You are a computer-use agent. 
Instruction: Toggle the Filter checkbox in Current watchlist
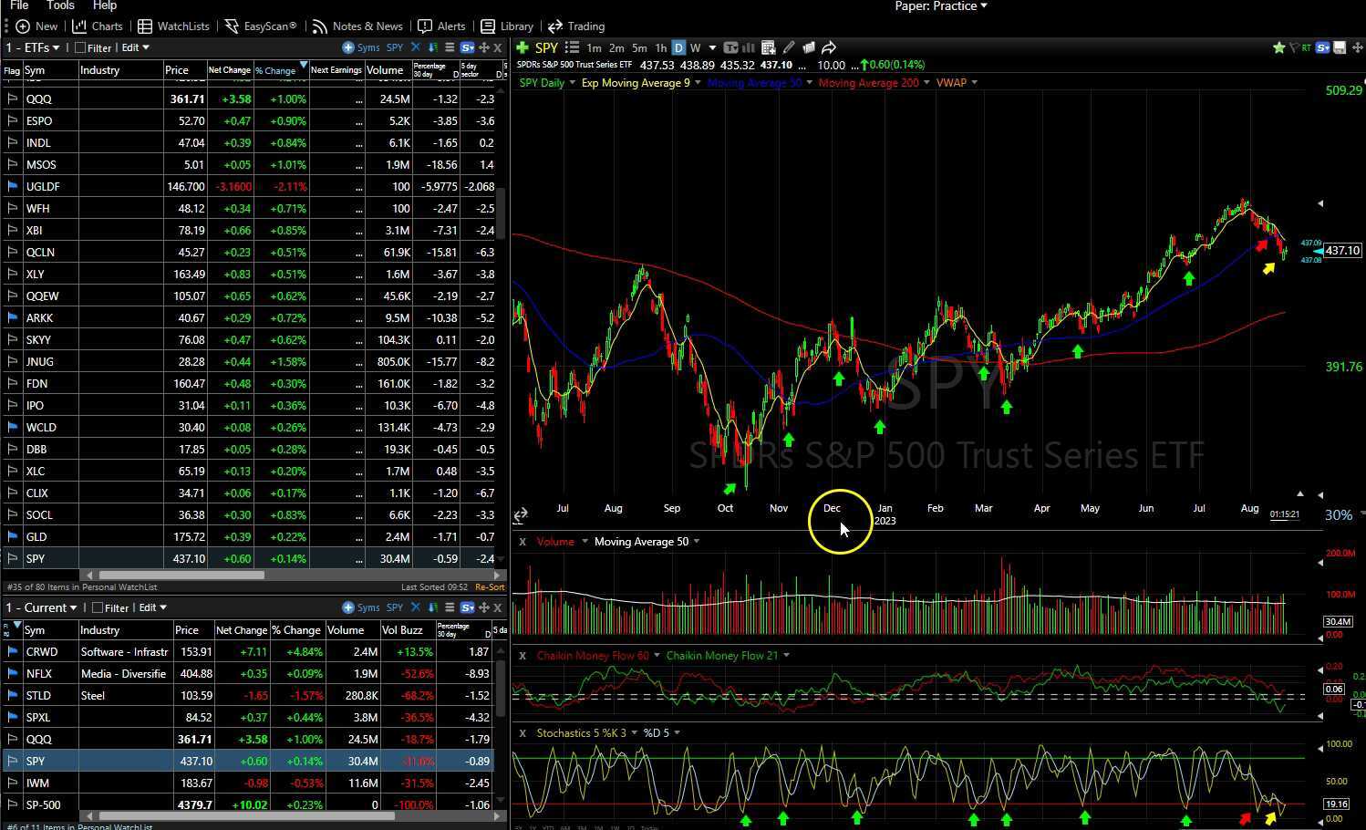tap(98, 608)
